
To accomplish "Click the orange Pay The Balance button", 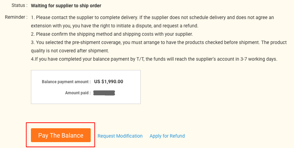I will tap(61, 135).
